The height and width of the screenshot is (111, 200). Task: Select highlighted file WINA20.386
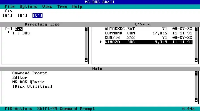pos(149,42)
